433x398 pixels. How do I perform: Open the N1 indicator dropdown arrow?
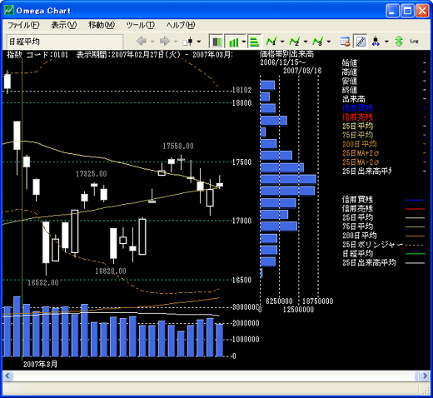tap(282, 42)
